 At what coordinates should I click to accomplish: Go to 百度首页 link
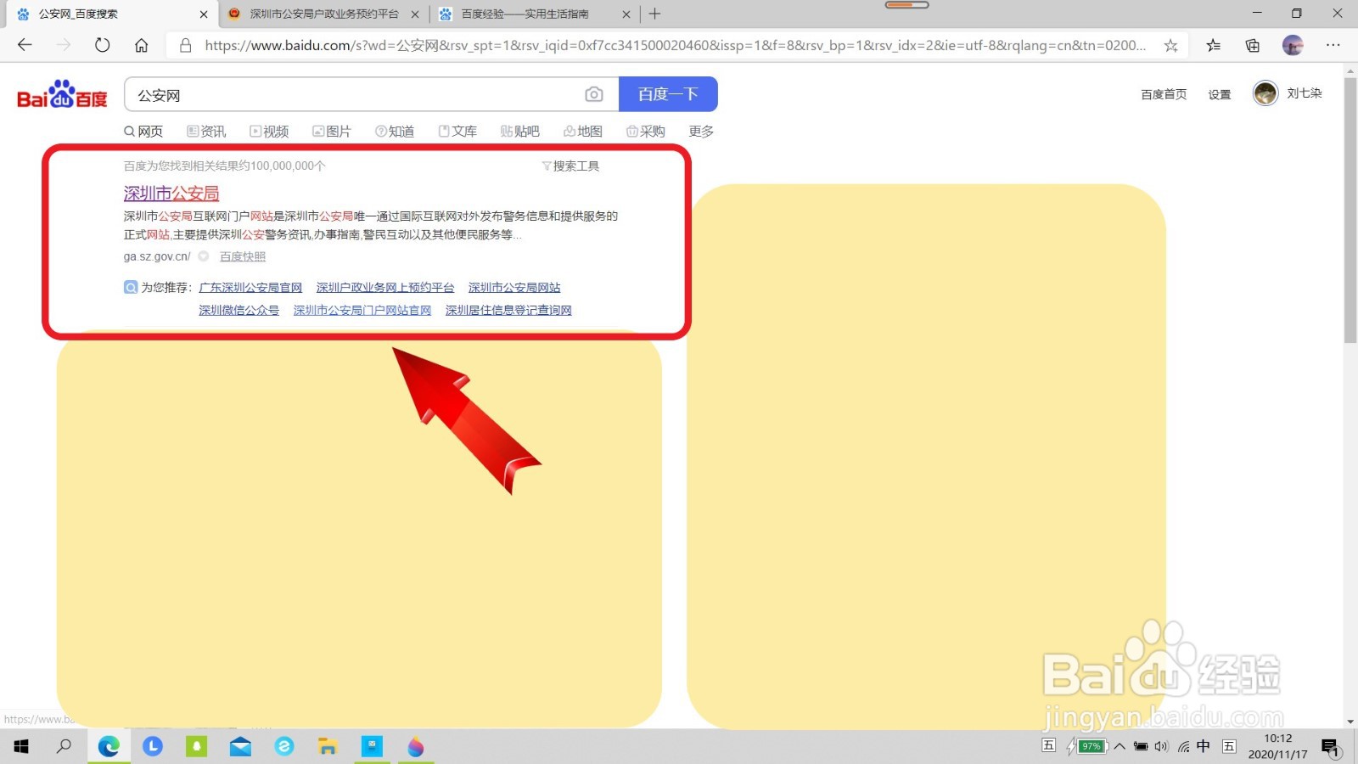[x=1164, y=94]
